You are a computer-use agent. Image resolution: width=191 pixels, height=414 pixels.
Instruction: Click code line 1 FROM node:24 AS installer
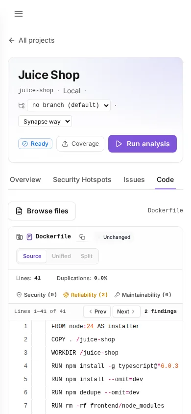95,326
